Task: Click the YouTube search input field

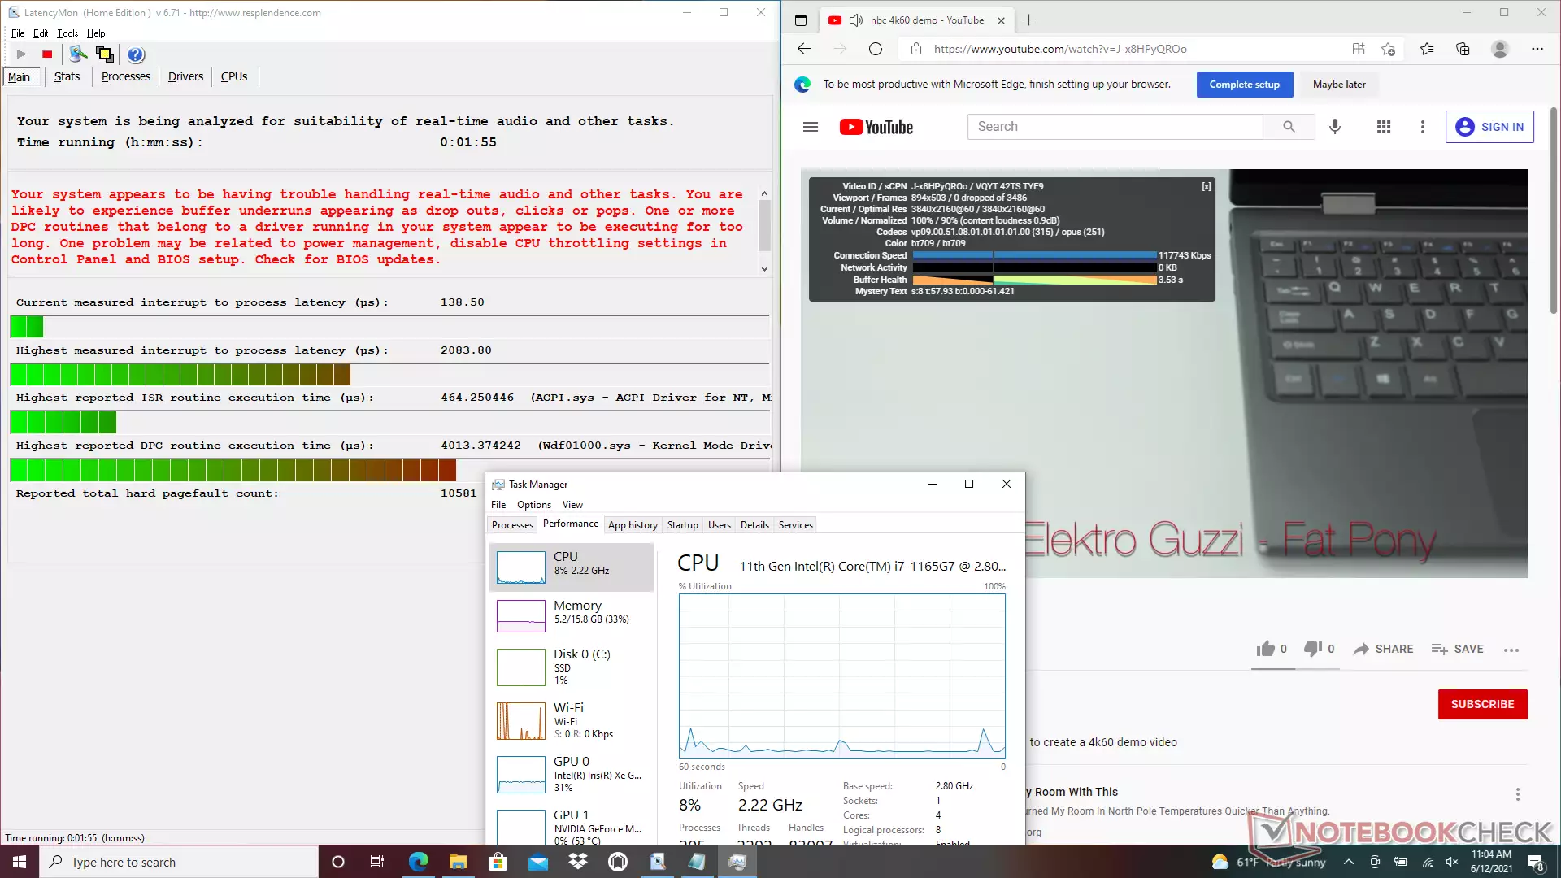Action: point(1114,127)
